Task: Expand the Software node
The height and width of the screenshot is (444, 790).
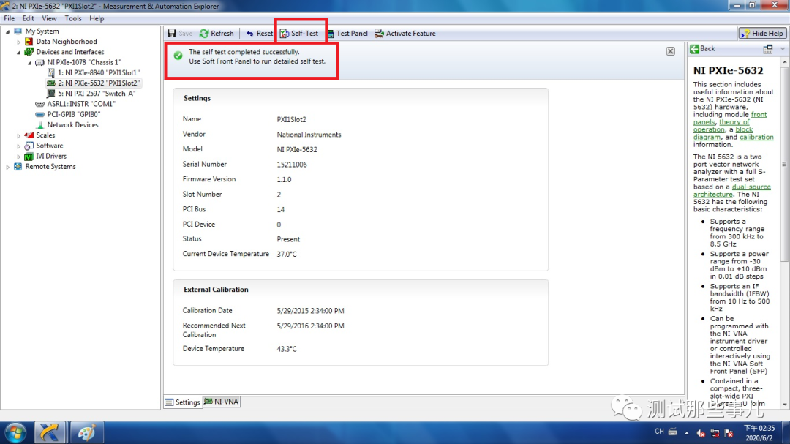Action: pyautogui.click(x=18, y=146)
